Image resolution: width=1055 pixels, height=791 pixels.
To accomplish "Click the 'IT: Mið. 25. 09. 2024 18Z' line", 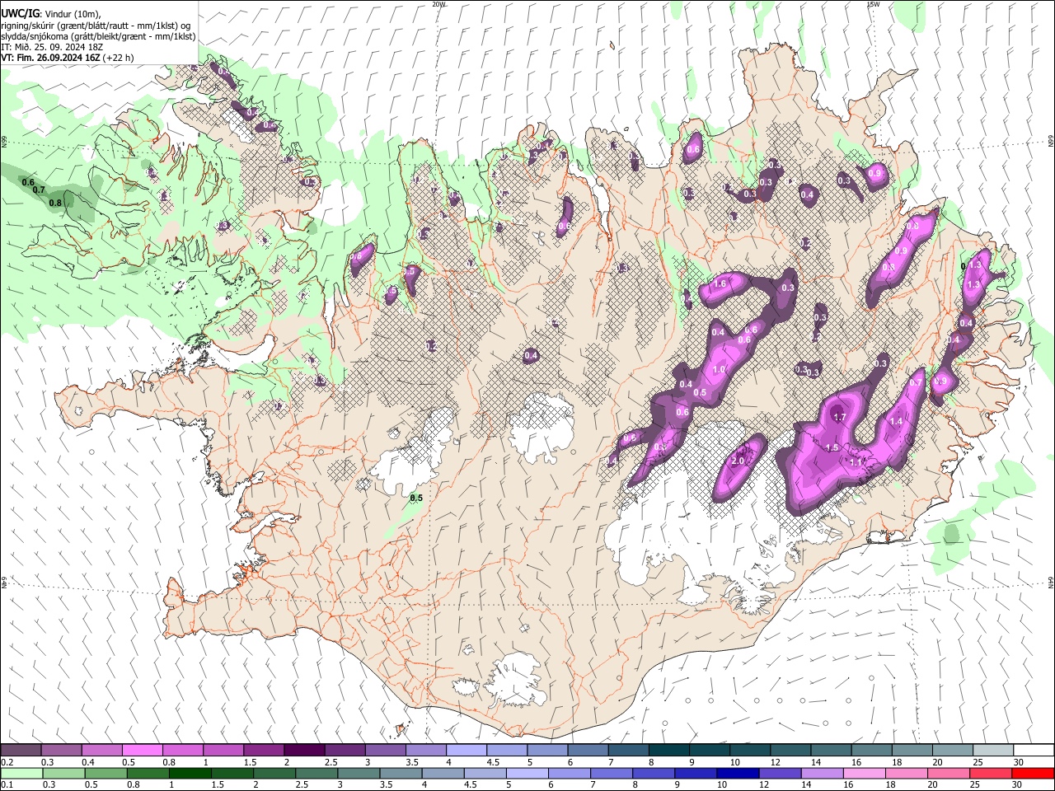I will [50, 47].
